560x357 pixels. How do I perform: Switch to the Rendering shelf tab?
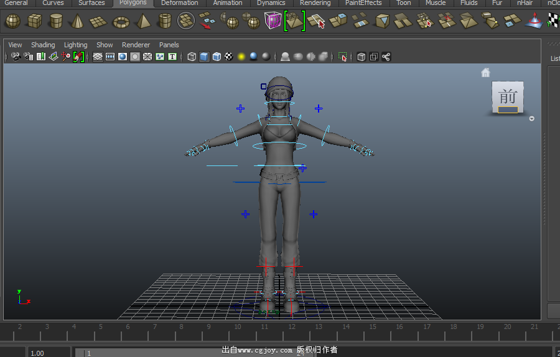pyautogui.click(x=315, y=3)
